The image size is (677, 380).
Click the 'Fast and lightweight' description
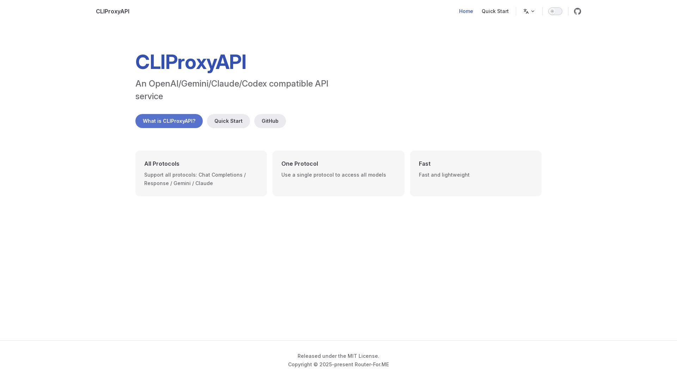tap(444, 175)
